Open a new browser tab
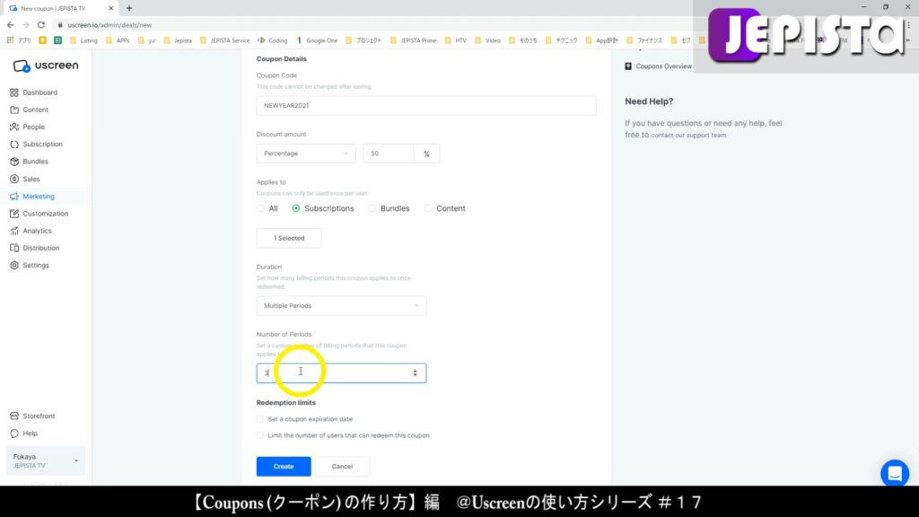Screen dimensions: 919x517 129,8
